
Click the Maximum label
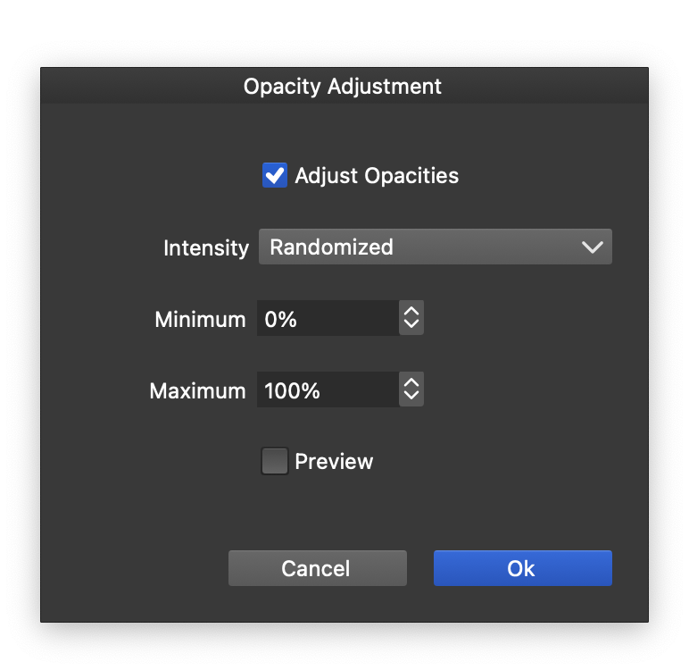197,390
